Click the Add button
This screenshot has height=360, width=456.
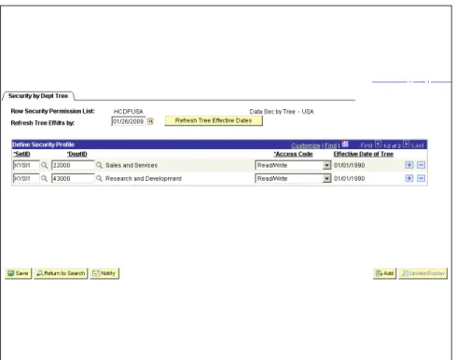pyautogui.click(x=384, y=273)
